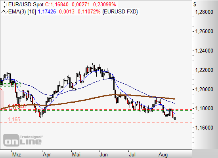Image resolution: width=218 pixels, height=158 pixels.
Task: Click the EMA wave line icon
Action: 5,12
